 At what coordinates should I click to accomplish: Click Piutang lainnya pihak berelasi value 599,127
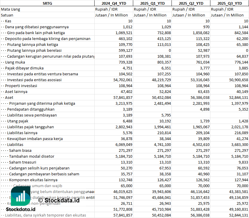click(x=124, y=50)
